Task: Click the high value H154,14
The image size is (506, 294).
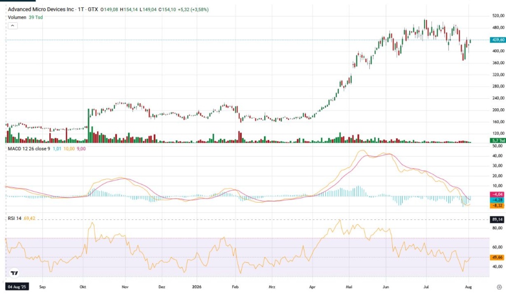Action: [129, 10]
